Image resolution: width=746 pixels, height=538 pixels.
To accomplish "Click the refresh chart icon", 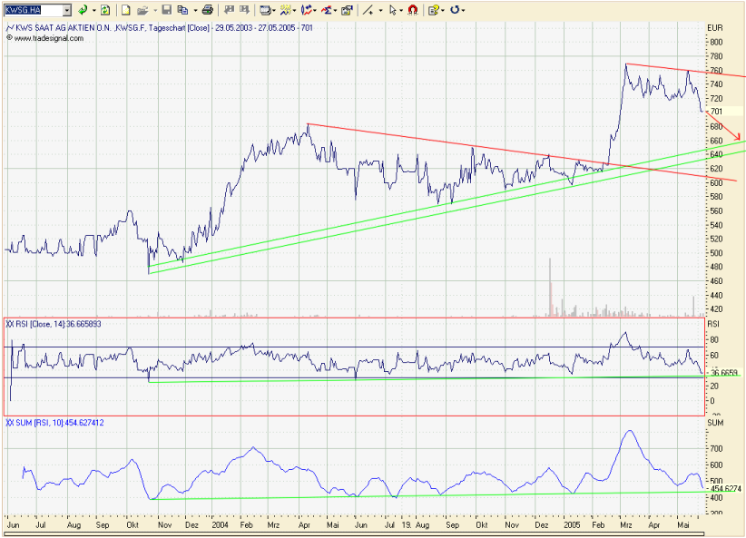I will (x=105, y=10).
